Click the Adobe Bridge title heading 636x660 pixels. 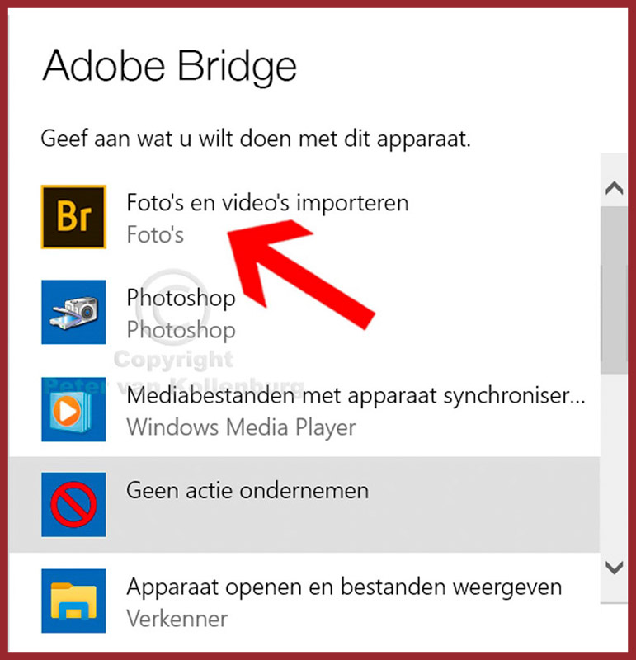click(x=170, y=66)
